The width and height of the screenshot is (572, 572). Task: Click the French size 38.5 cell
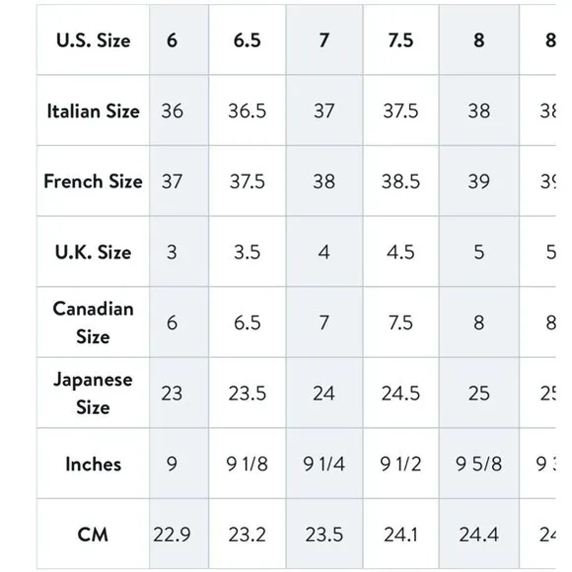point(400,181)
